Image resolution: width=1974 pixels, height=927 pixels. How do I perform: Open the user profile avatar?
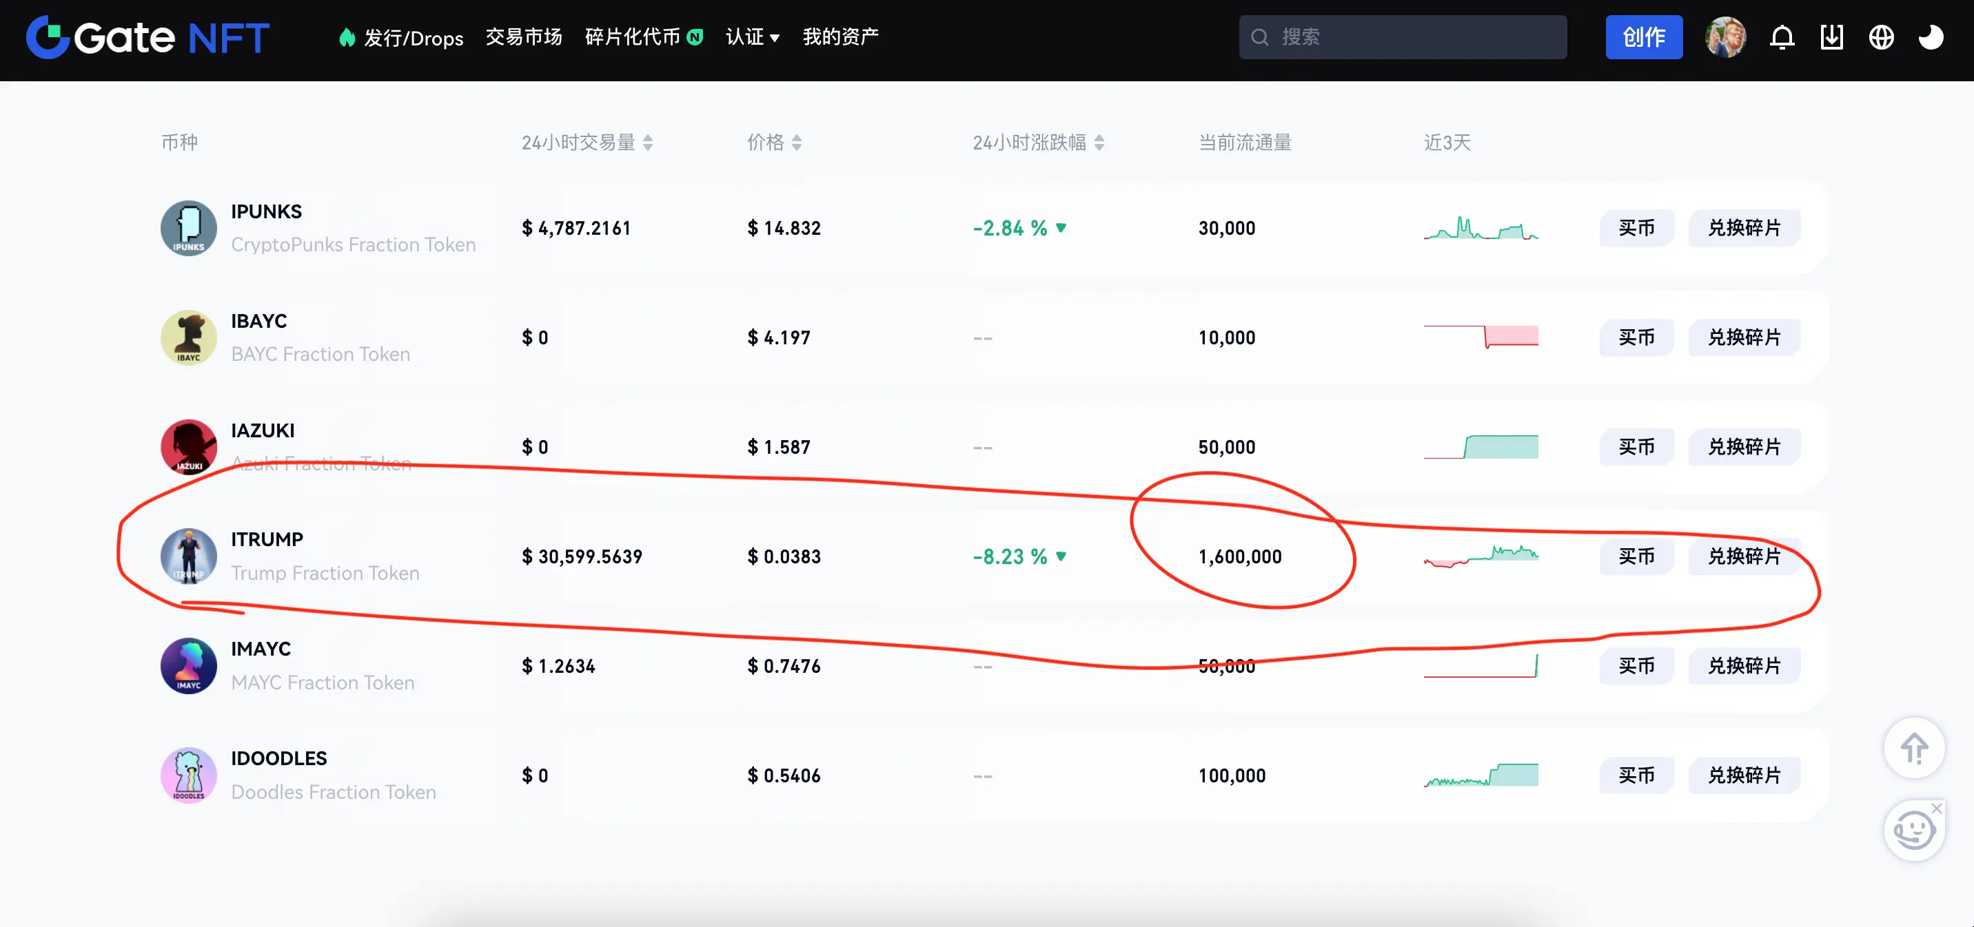tap(1725, 37)
